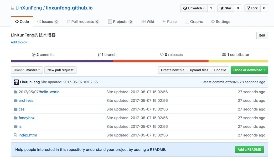
Task: Click LinXunFeng author name in commit row
Action: (30, 82)
